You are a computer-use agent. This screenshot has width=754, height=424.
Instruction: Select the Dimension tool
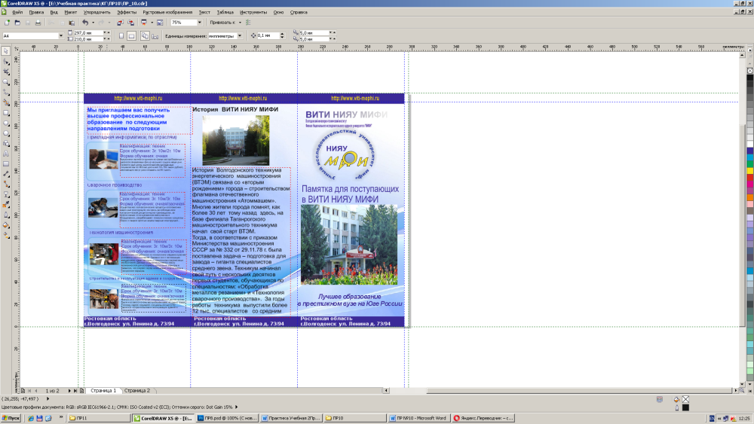point(6,174)
